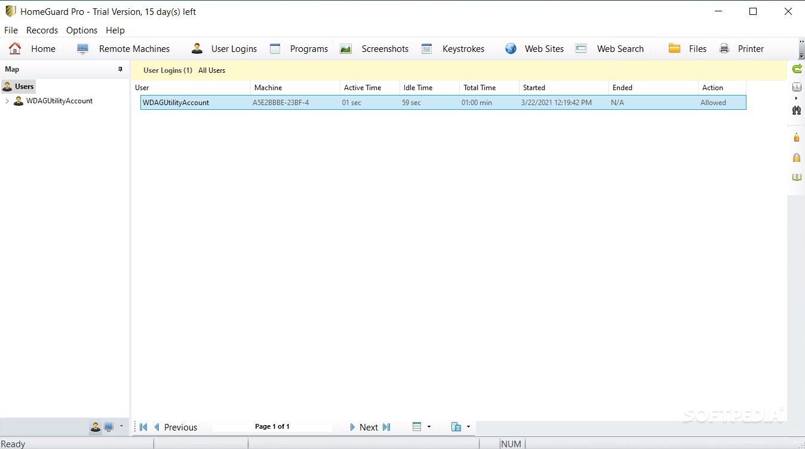Open Screenshots view
The height and width of the screenshot is (449, 805).
click(x=374, y=49)
